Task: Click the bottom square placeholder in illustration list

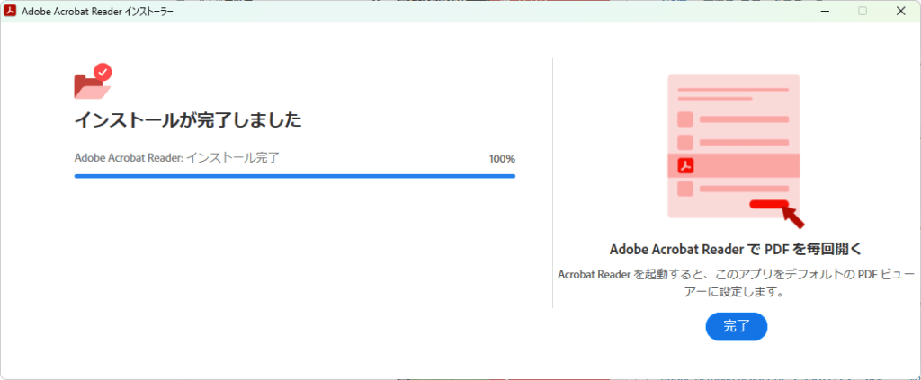Action: 685,189
